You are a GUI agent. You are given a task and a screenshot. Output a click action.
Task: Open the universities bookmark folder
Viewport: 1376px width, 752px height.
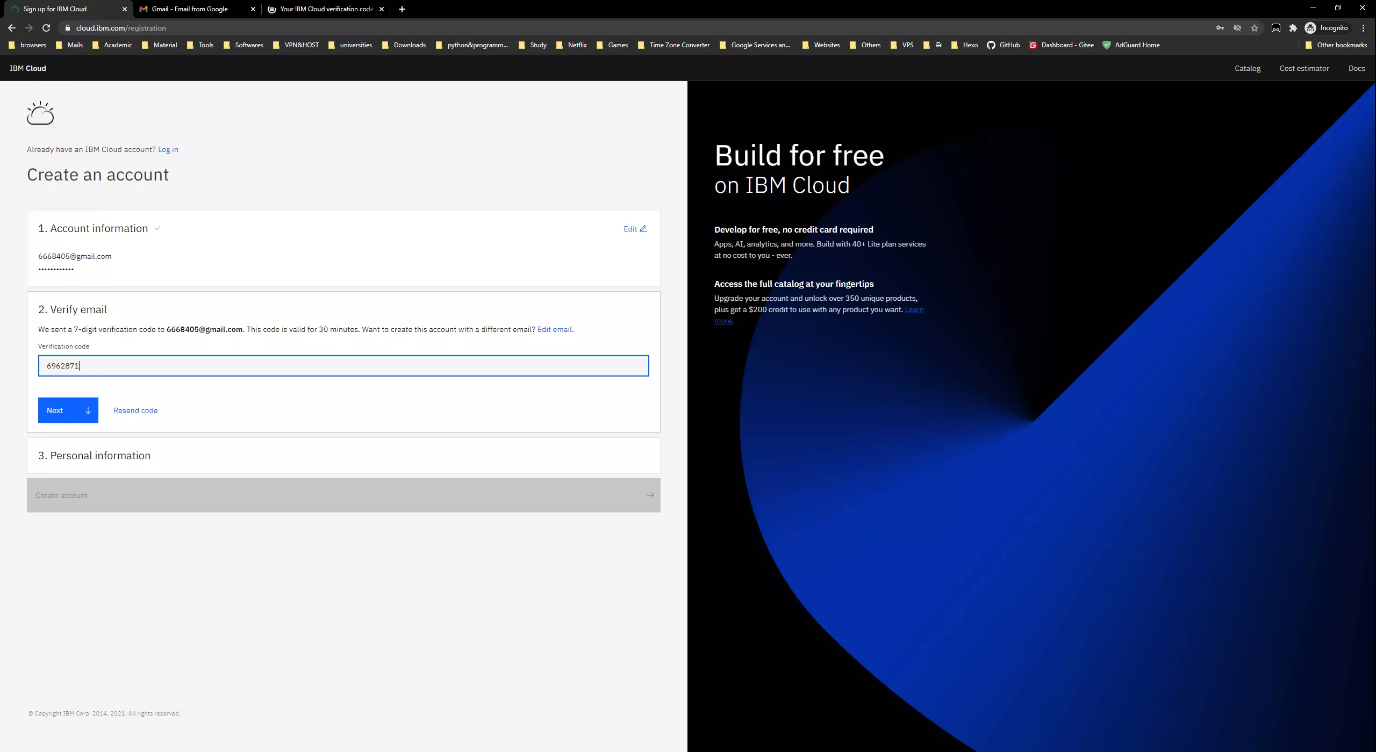(x=350, y=45)
